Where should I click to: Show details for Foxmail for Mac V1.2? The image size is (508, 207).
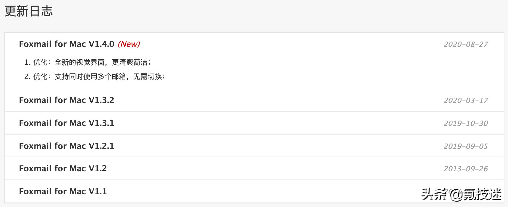pos(63,169)
